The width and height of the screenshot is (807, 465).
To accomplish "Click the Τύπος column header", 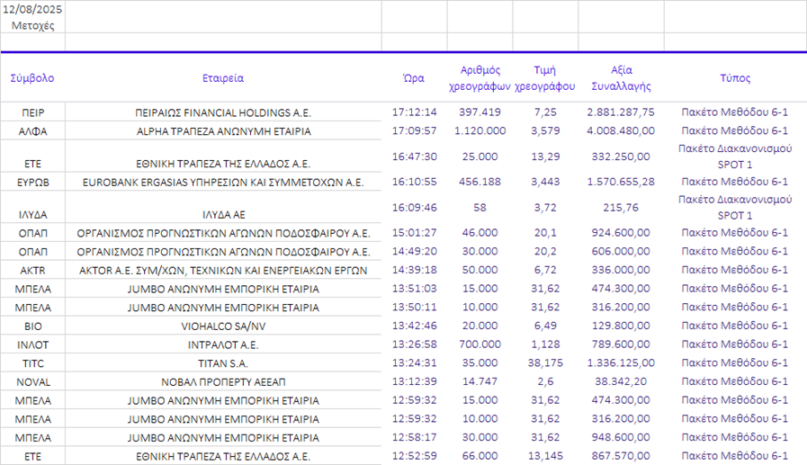I will coord(735,78).
